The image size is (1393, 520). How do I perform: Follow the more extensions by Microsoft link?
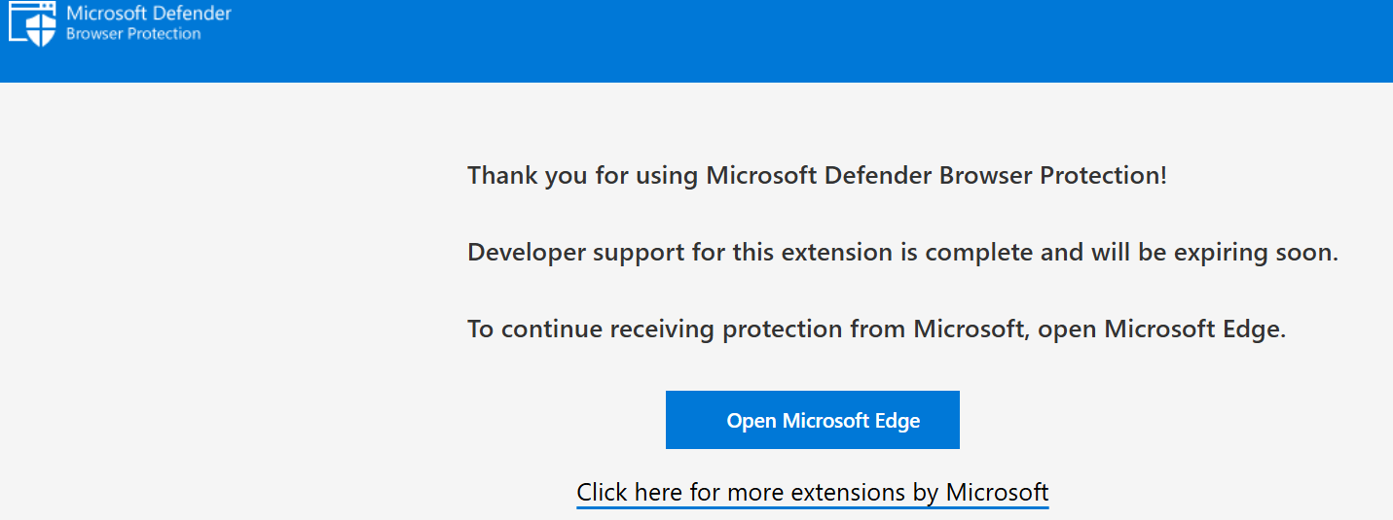coord(813,492)
